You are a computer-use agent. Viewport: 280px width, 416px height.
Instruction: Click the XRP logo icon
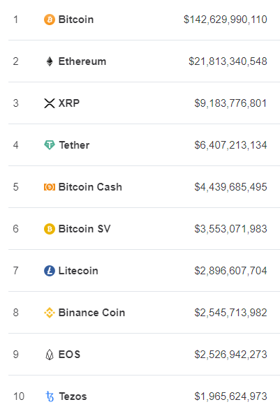pos(50,103)
